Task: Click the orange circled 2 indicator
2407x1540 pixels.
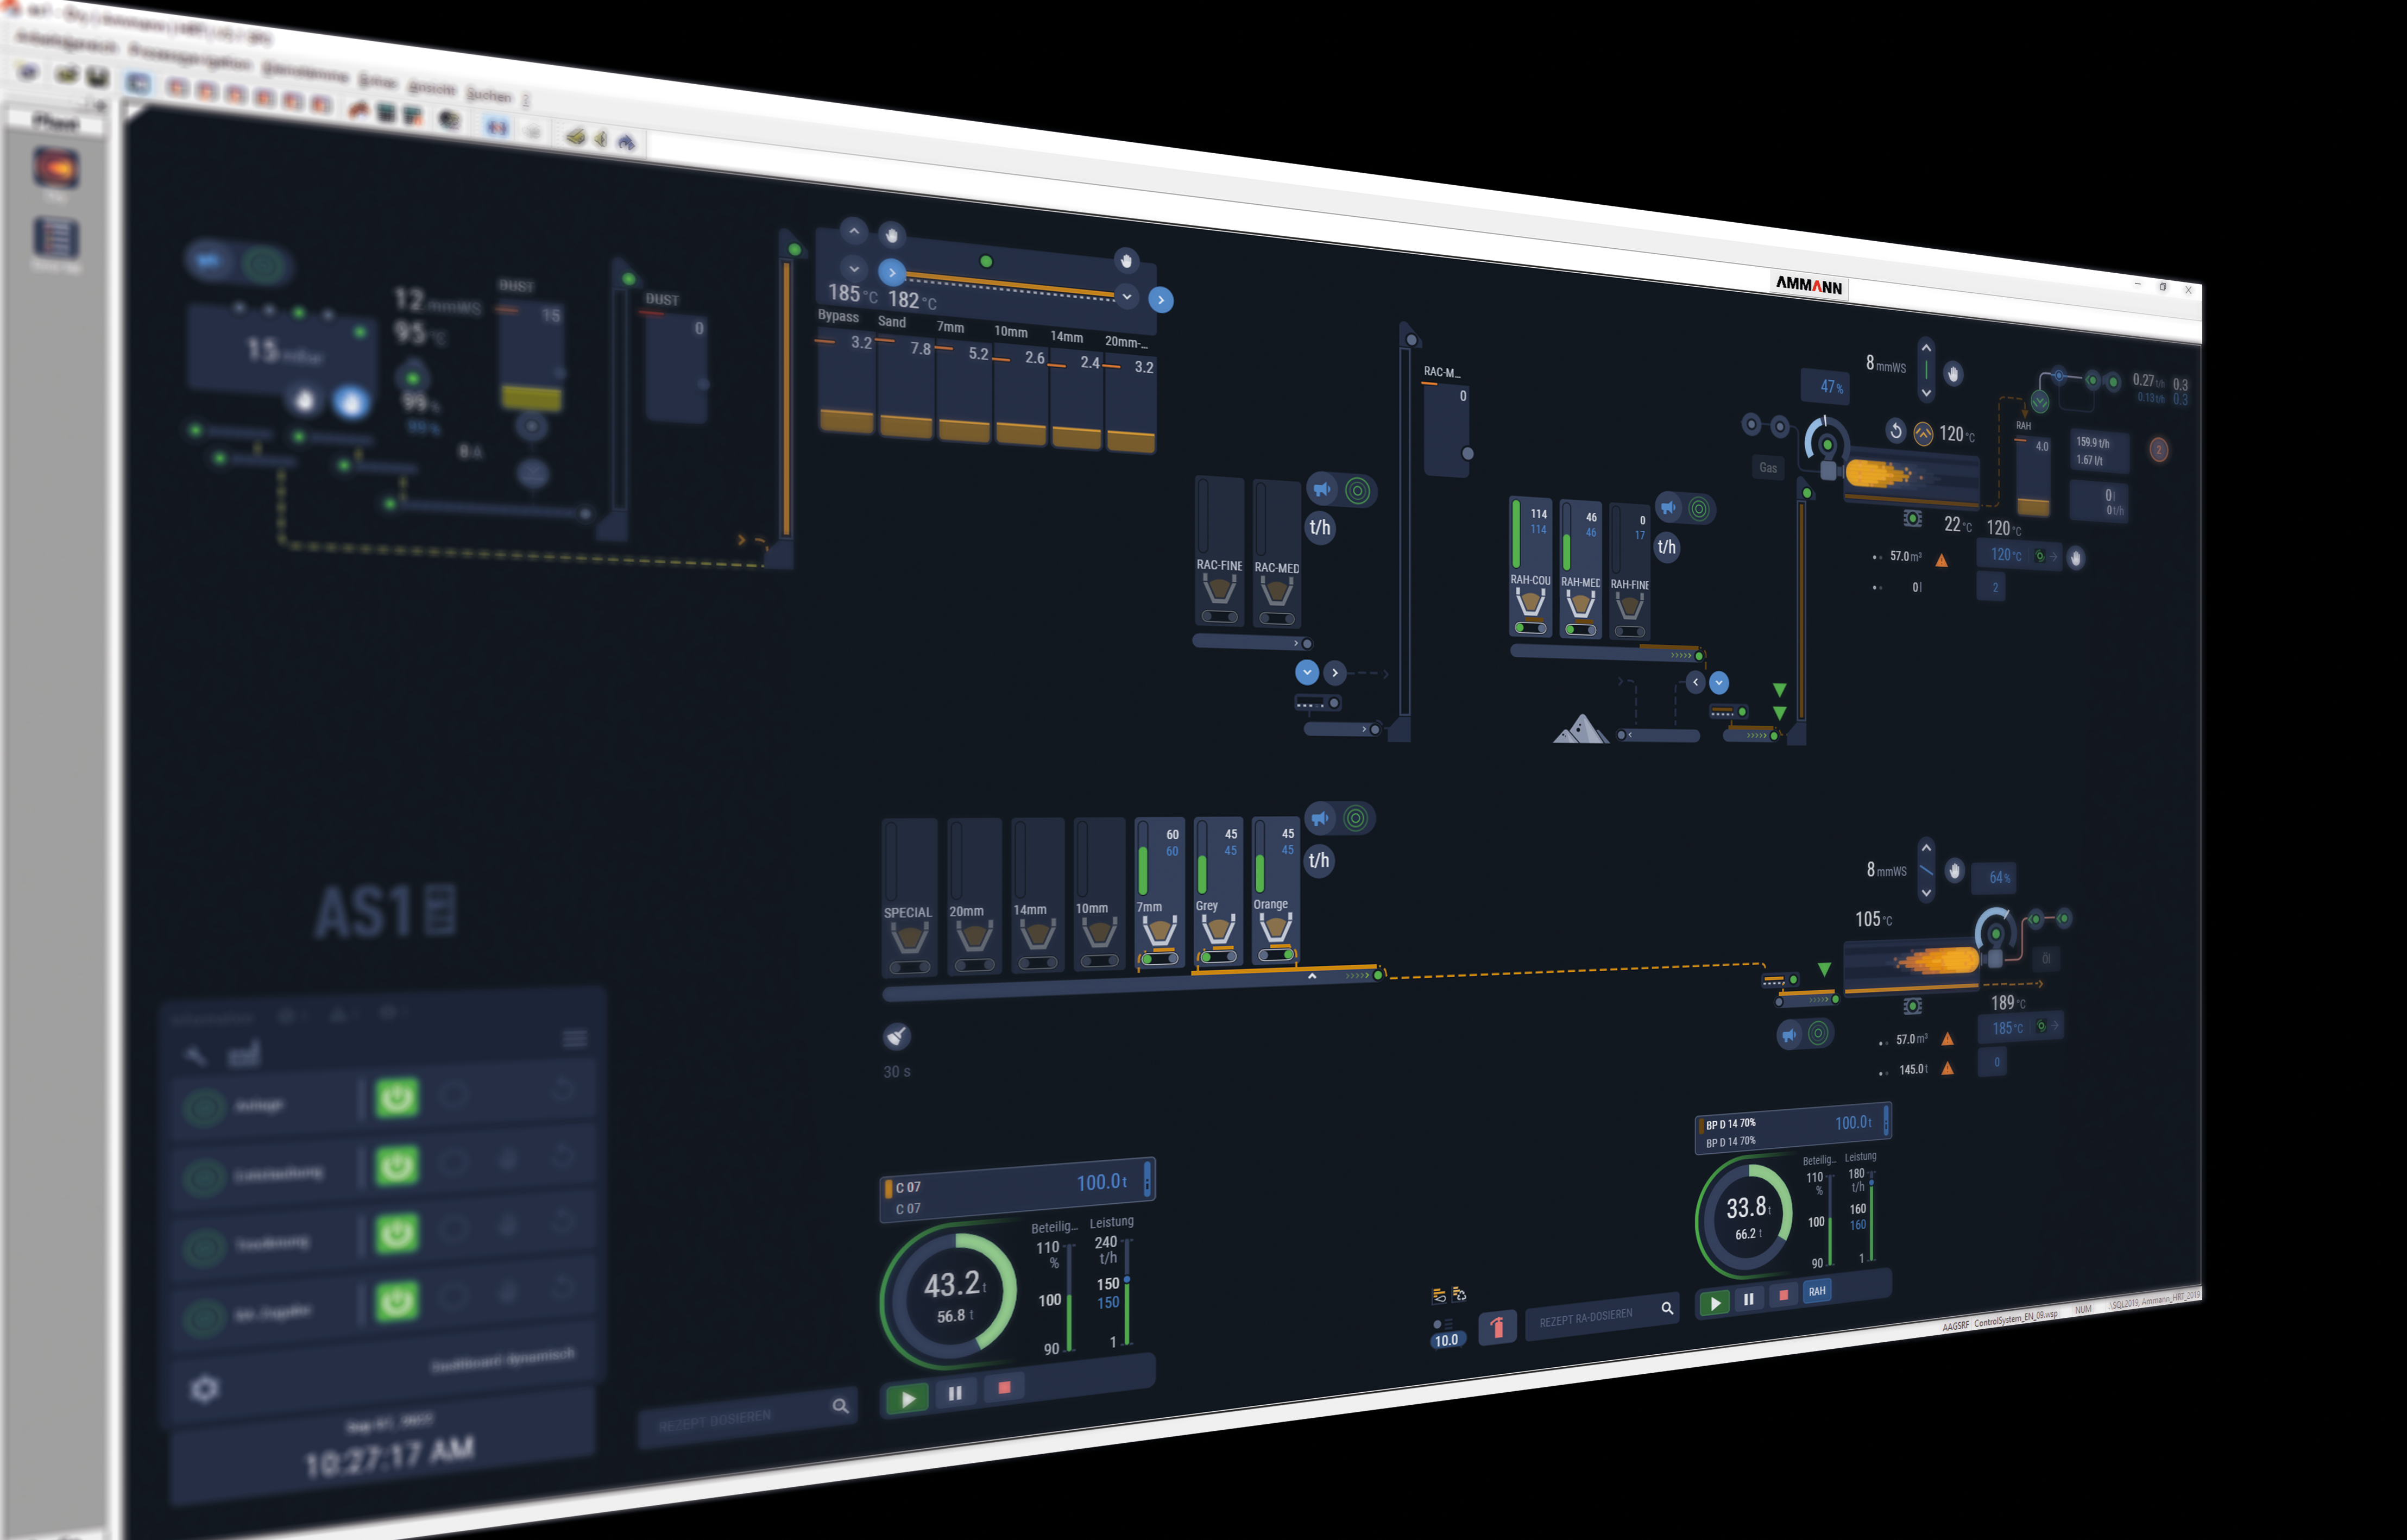Action: [2158, 450]
